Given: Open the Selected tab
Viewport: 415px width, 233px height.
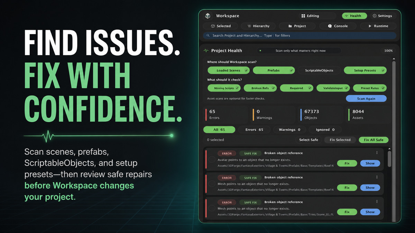Looking at the screenshot, I should (220, 26).
